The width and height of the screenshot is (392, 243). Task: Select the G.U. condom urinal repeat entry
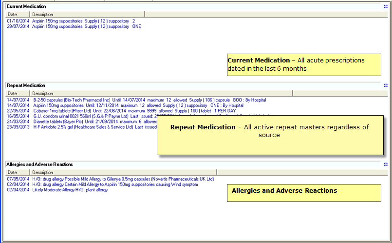point(88,116)
